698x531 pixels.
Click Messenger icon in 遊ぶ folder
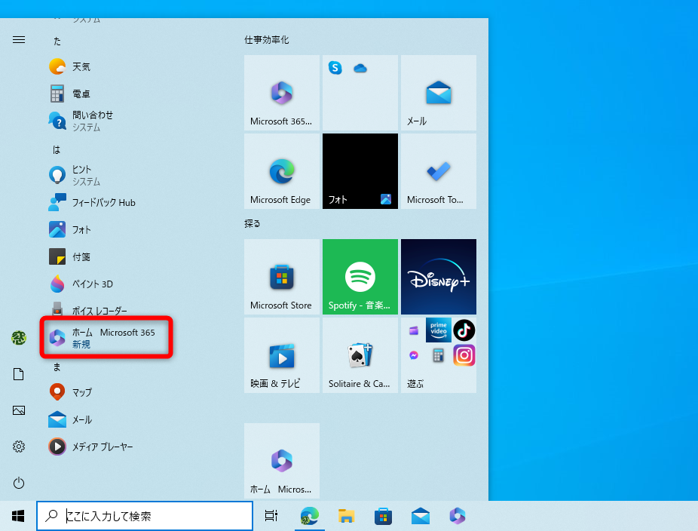point(414,355)
